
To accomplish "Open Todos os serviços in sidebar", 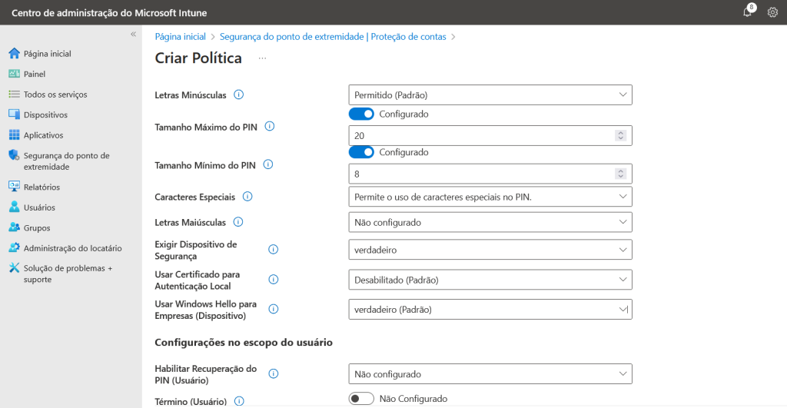I will 55,95.
